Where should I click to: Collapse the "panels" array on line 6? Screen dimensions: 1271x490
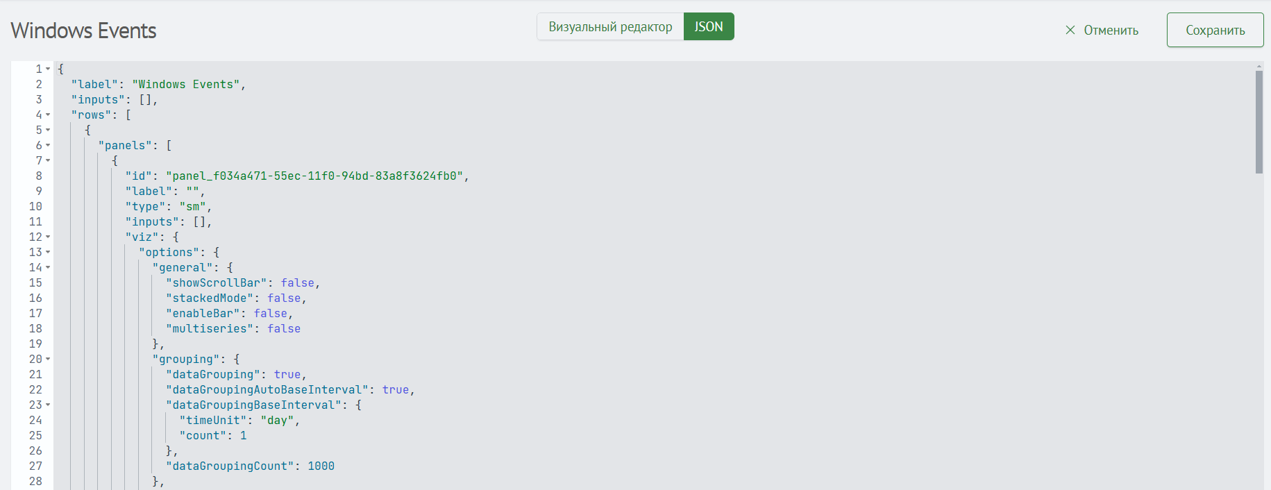click(x=48, y=145)
